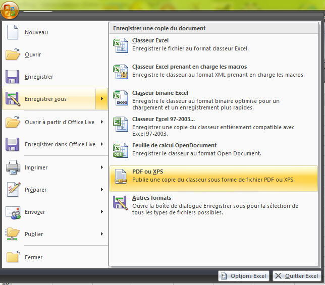Click 'Publie une copie du classeur' description
The width and height of the screenshot is (325, 285).
click(213, 180)
